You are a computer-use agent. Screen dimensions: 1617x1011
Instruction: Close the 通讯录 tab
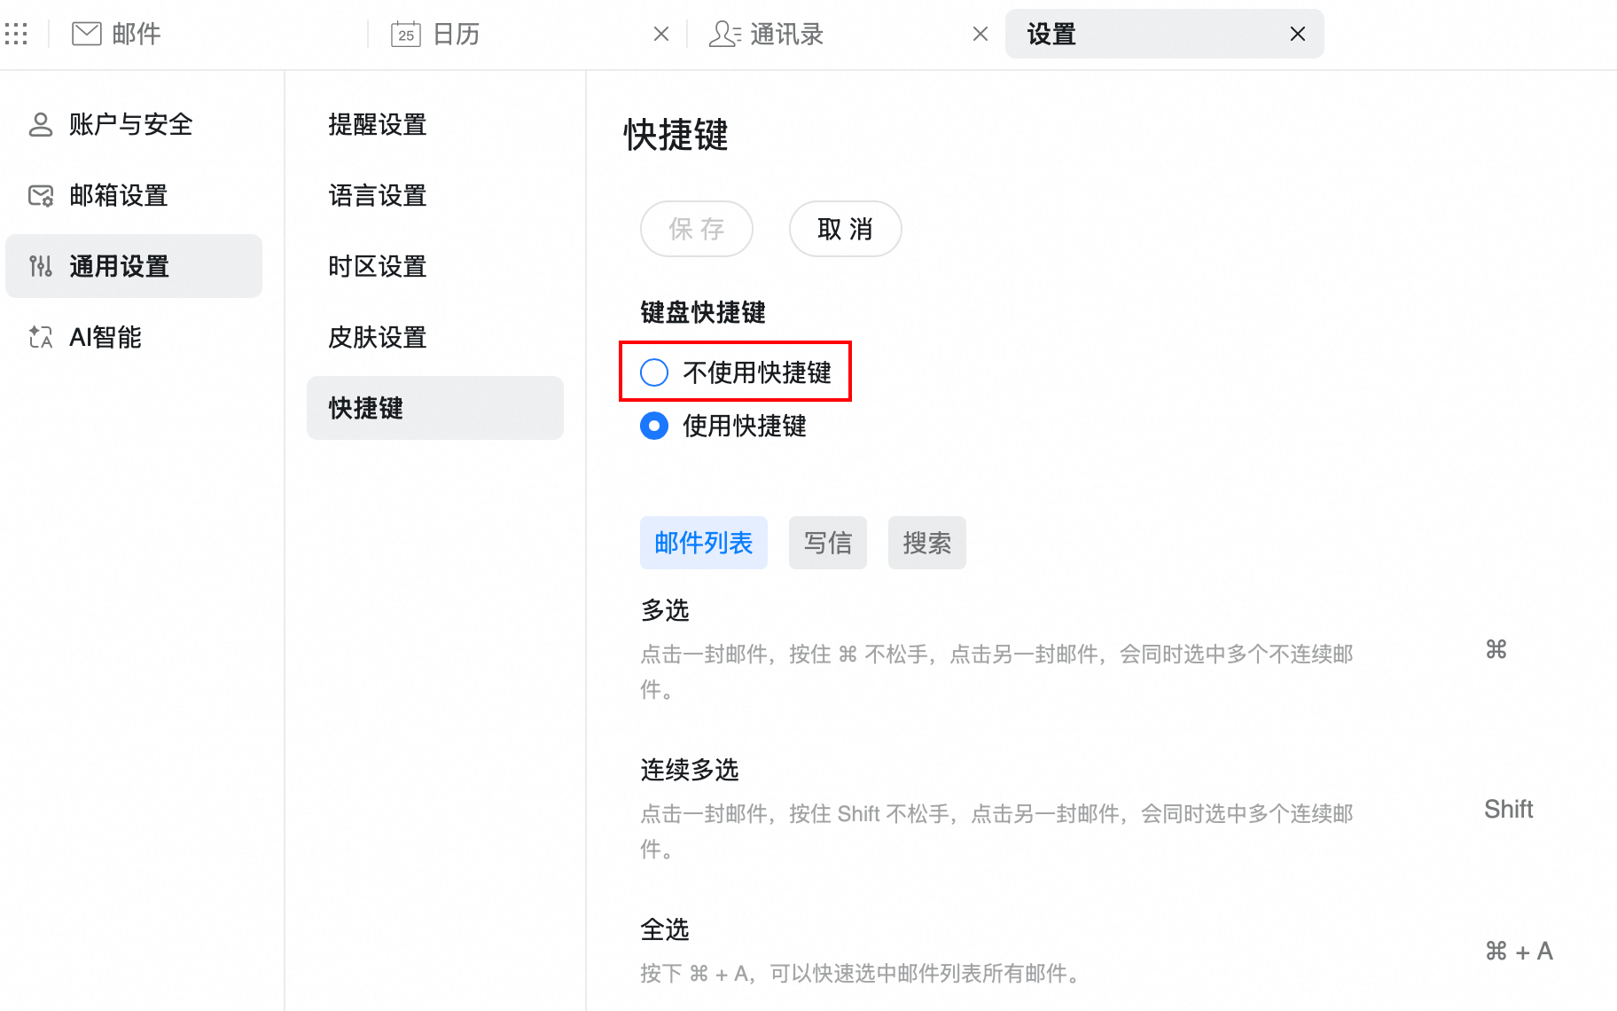[x=980, y=35]
